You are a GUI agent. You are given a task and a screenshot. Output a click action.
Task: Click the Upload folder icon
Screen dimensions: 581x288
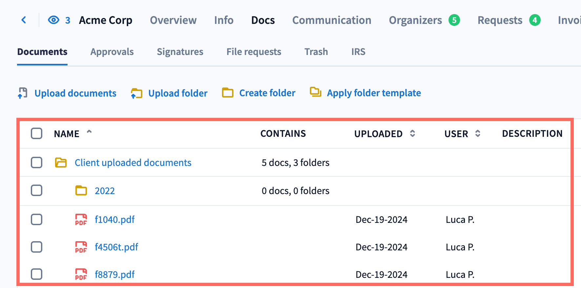pos(136,93)
